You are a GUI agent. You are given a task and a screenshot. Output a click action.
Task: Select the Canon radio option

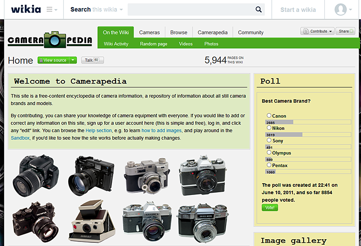(269, 116)
